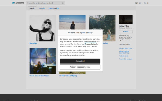Switch to the music tab

click(32, 8)
